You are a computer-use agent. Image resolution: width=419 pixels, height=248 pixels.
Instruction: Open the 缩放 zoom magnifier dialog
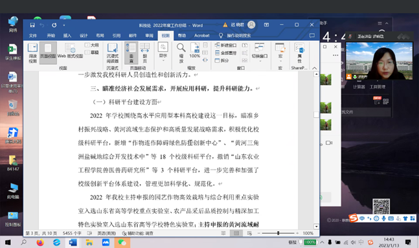pyautogui.click(x=181, y=53)
